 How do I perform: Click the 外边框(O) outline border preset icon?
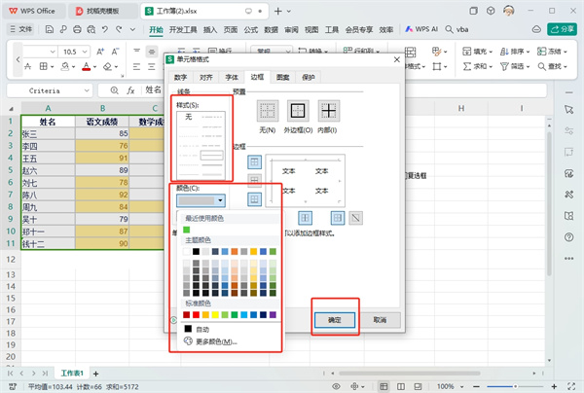pos(299,112)
